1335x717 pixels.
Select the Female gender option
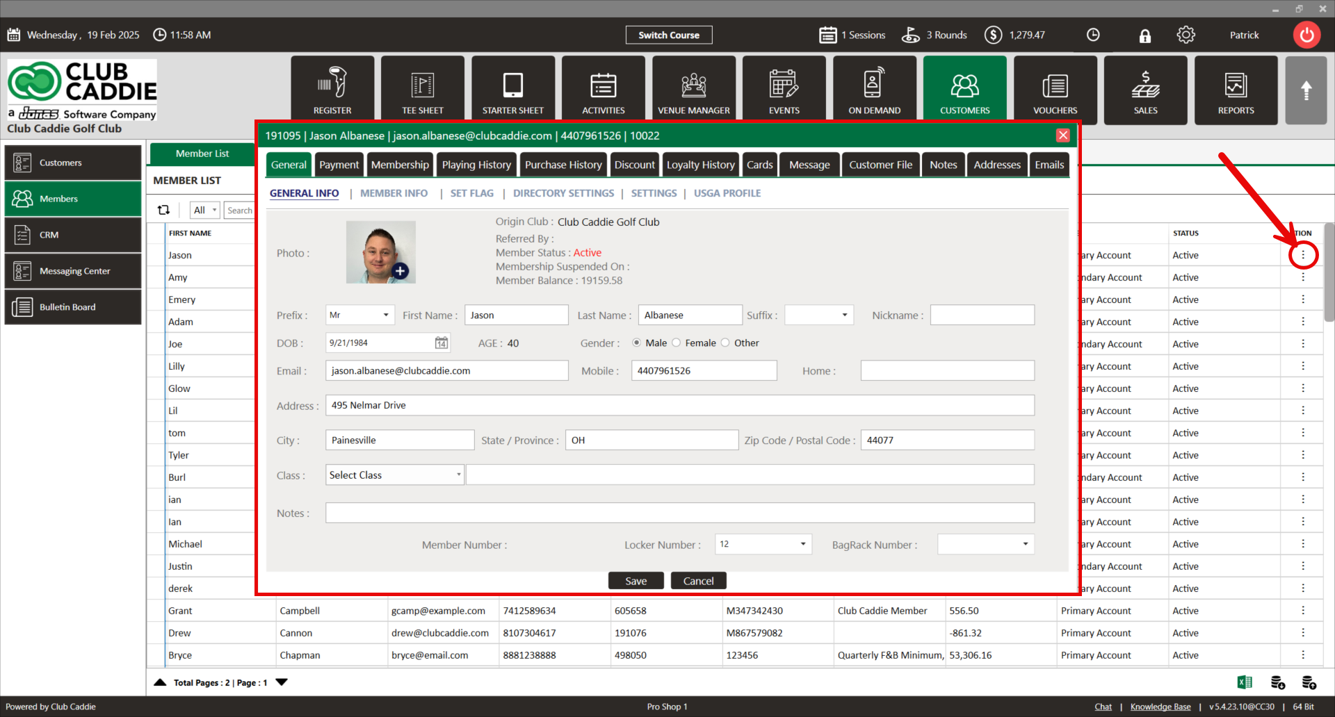pos(676,343)
